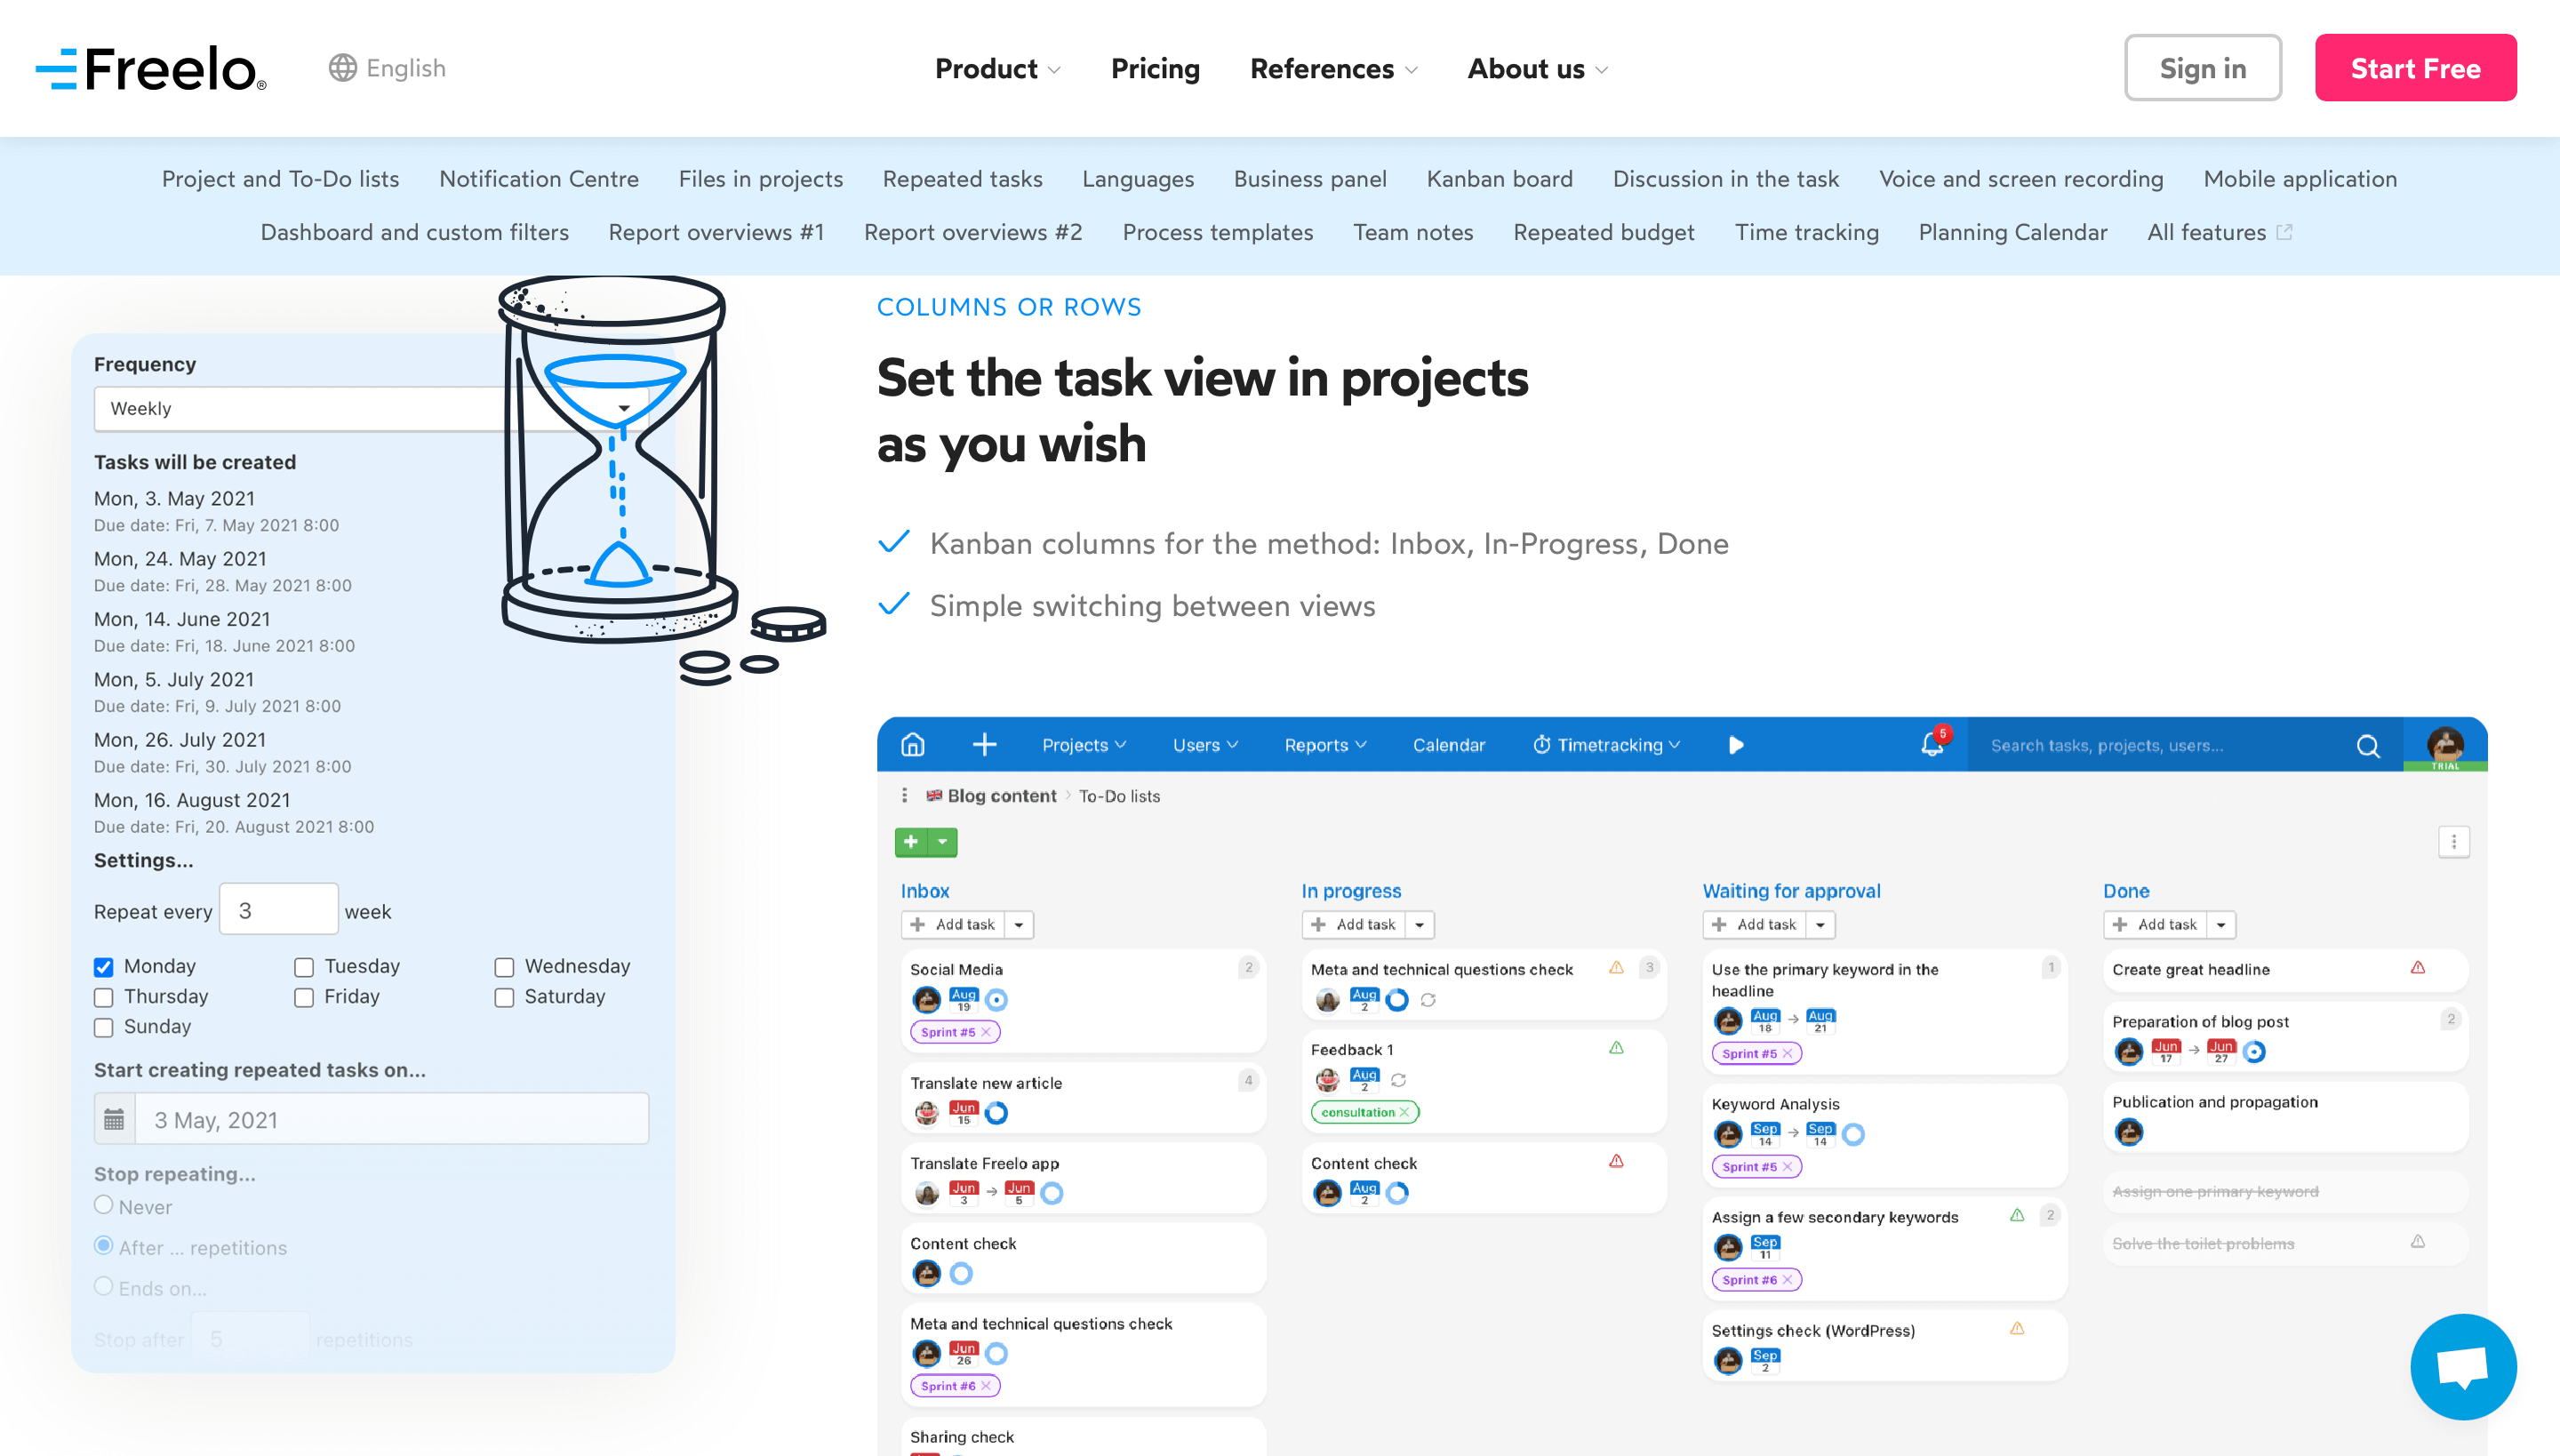Open Planning Calendar feature tab

click(x=2012, y=232)
